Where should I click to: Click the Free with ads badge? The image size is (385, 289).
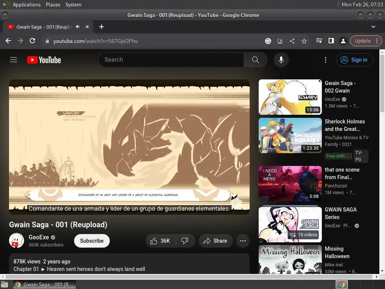[x=338, y=156]
